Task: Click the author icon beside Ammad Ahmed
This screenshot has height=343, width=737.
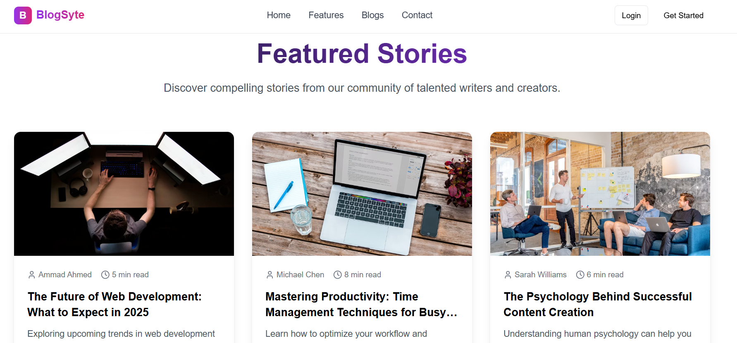Action: click(31, 275)
